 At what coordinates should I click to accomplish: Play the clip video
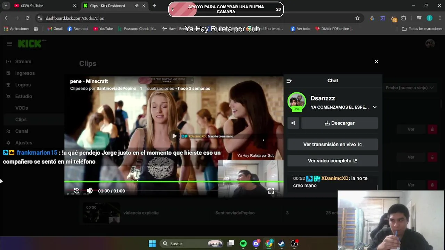click(174, 136)
